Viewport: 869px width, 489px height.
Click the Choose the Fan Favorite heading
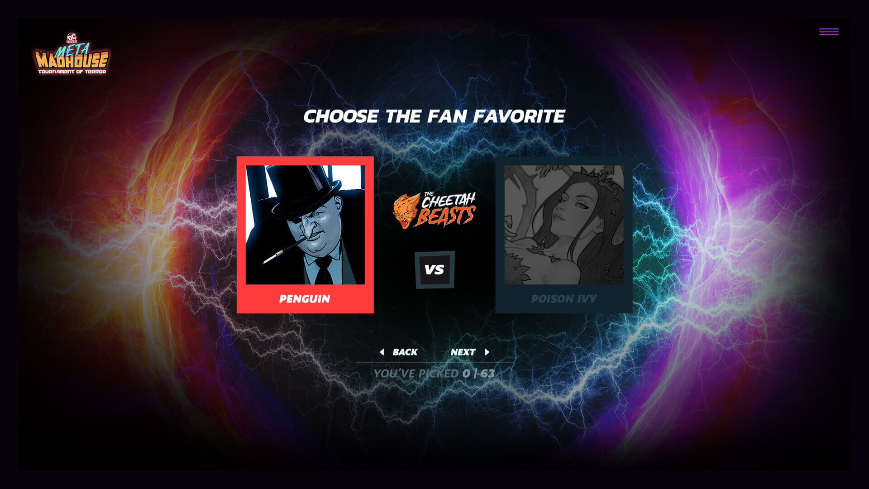point(434,116)
